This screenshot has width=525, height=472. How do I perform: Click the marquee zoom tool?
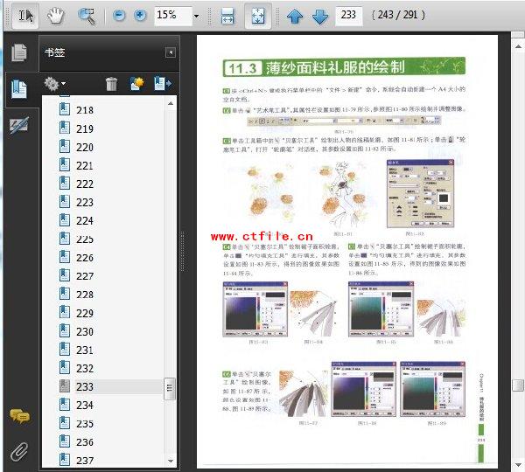tap(86, 16)
